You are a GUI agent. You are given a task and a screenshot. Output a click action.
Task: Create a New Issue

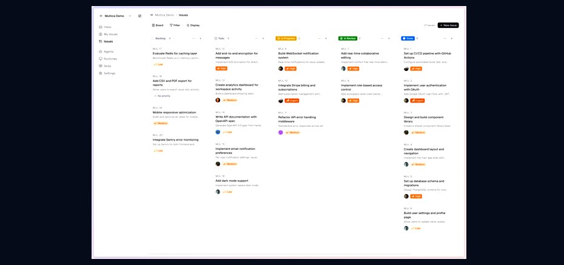[448, 25]
